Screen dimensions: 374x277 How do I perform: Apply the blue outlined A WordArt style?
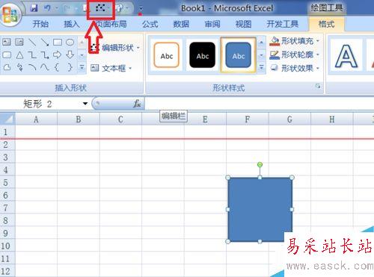click(x=346, y=56)
